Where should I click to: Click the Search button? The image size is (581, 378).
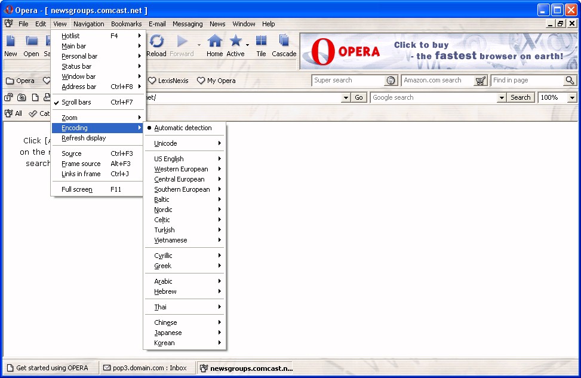click(520, 97)
